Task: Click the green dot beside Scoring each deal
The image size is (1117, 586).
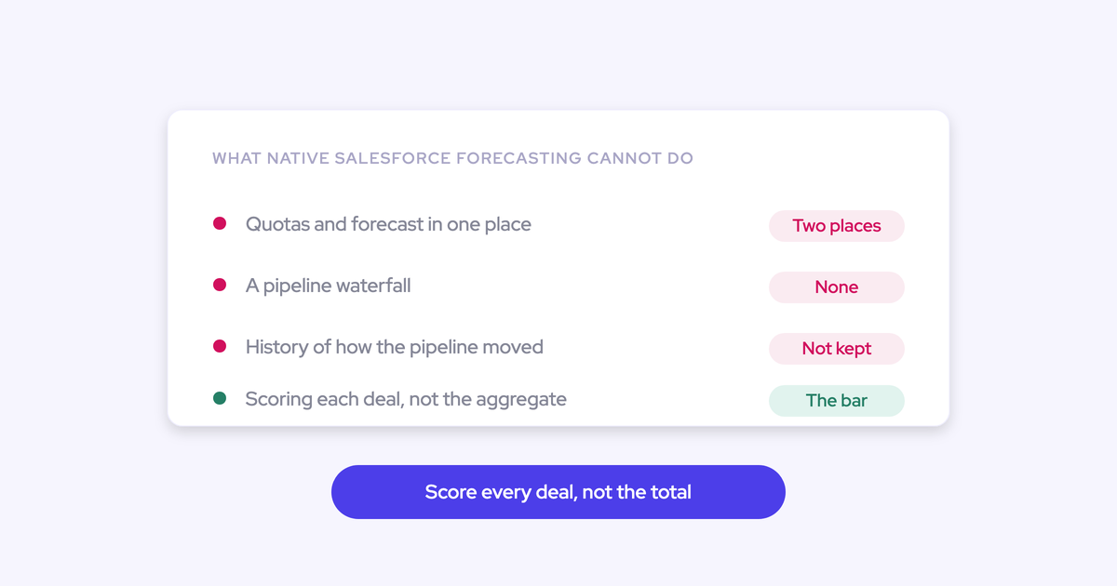Action: tap(220, 398)
